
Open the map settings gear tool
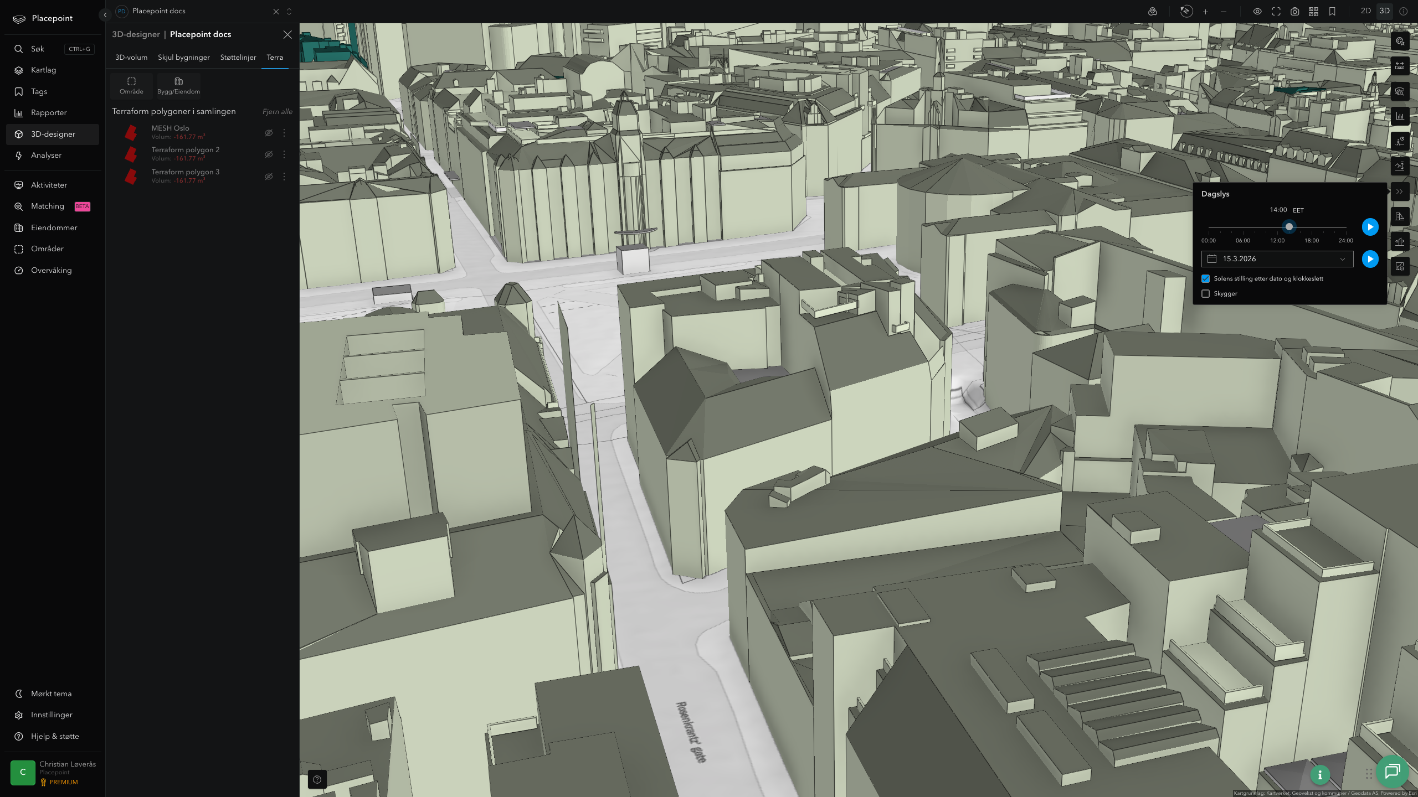point(1400,267)
